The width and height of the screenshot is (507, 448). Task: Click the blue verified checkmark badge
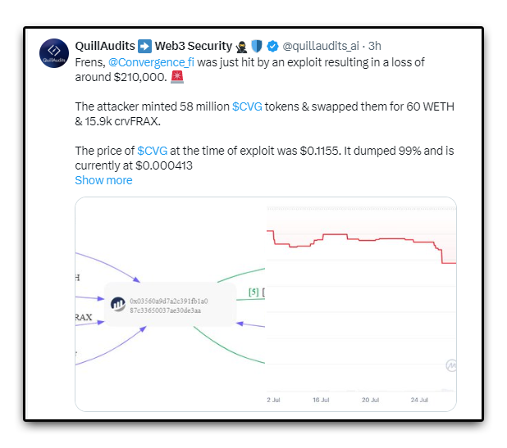click(272, 46)
